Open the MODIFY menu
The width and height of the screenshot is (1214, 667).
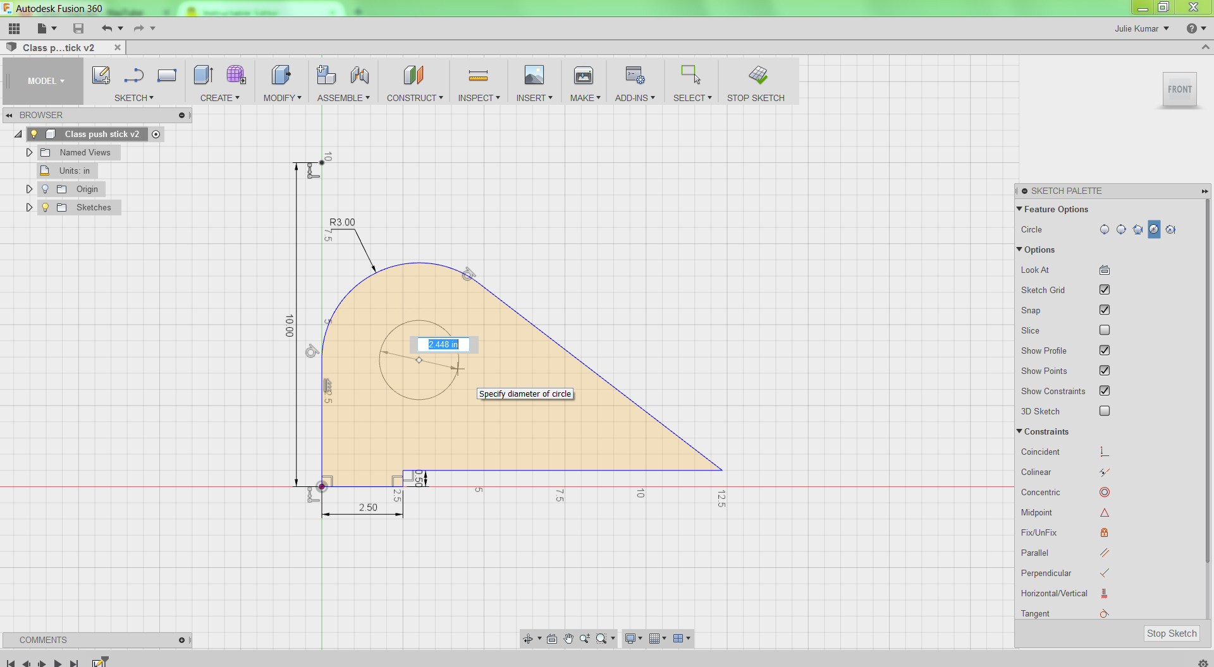point(283,98)
